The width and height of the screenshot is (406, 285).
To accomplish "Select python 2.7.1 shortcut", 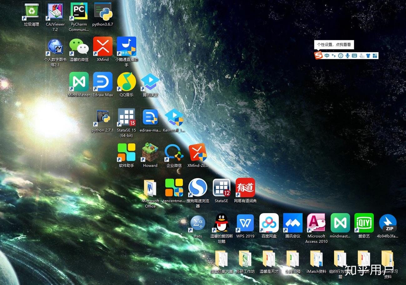I will point(103,117).
